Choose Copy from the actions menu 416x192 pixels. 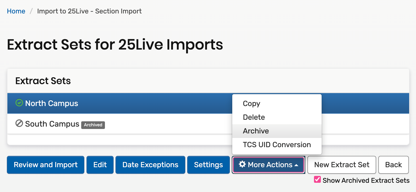click(x=251, y=103)
